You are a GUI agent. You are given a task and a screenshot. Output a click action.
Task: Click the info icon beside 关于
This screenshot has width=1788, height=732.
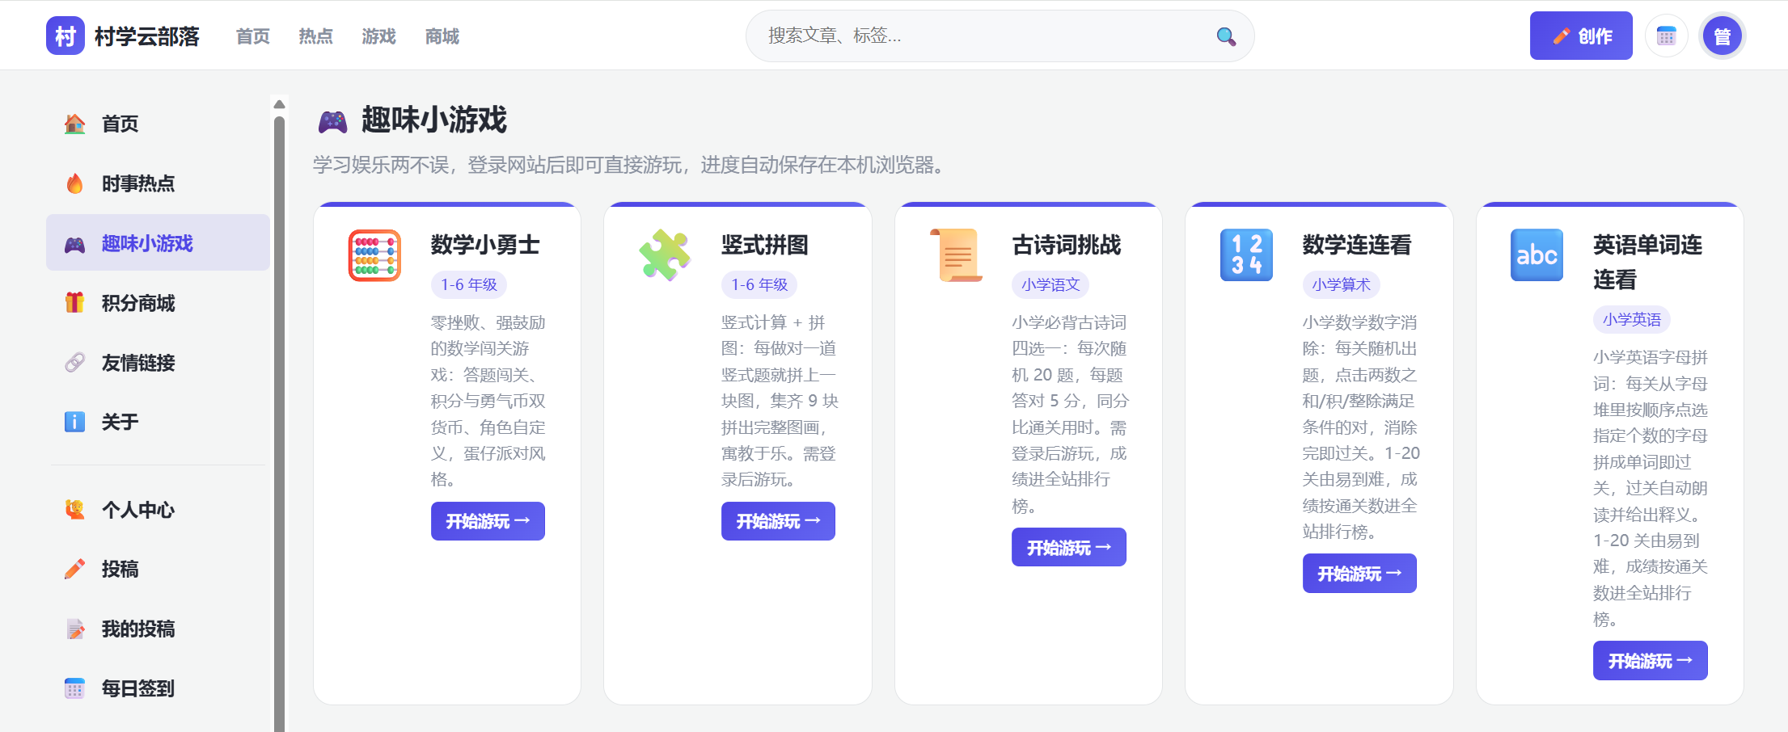[x=74, y=422]
